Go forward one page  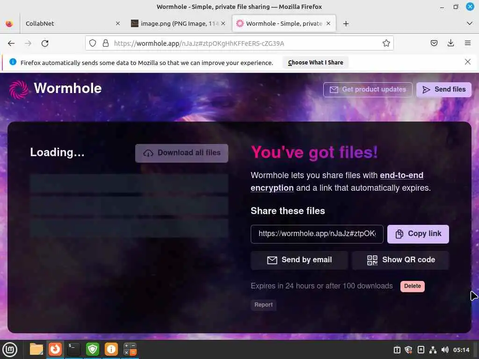coord(28,43)
